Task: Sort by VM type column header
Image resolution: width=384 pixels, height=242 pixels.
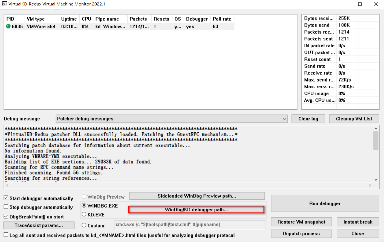Action: pyautogui.click(x=42, y=19)
